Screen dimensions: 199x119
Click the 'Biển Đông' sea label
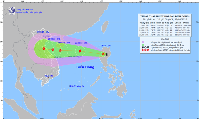pos(85,67)
